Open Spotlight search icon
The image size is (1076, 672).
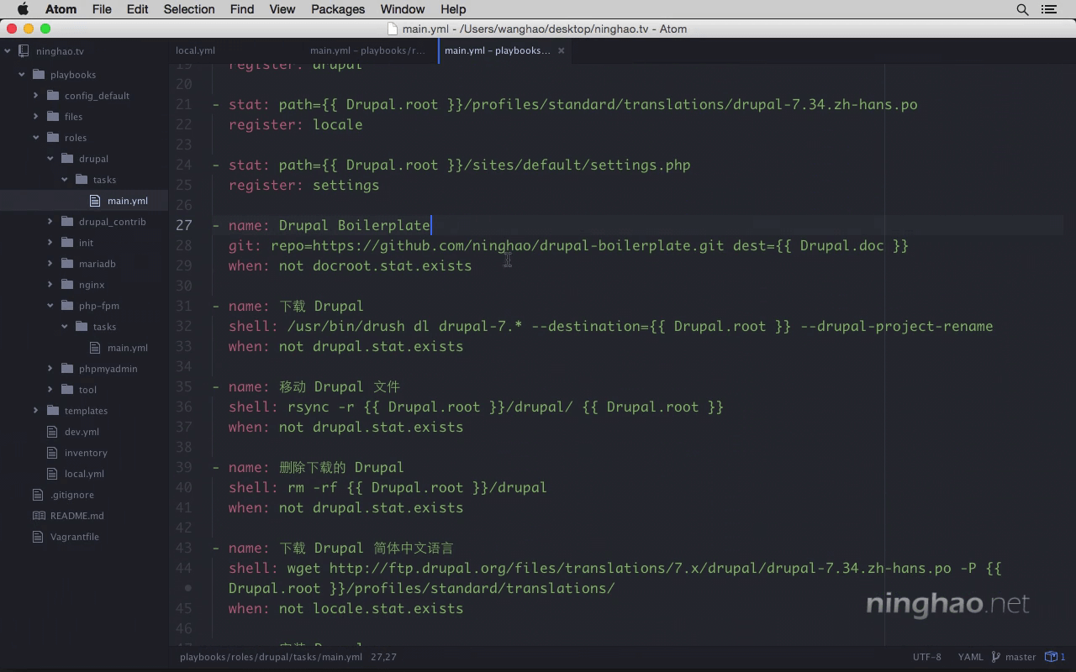[x=1022, y=9]
